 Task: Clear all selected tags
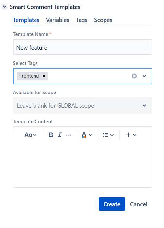click(x=134, y=76)
